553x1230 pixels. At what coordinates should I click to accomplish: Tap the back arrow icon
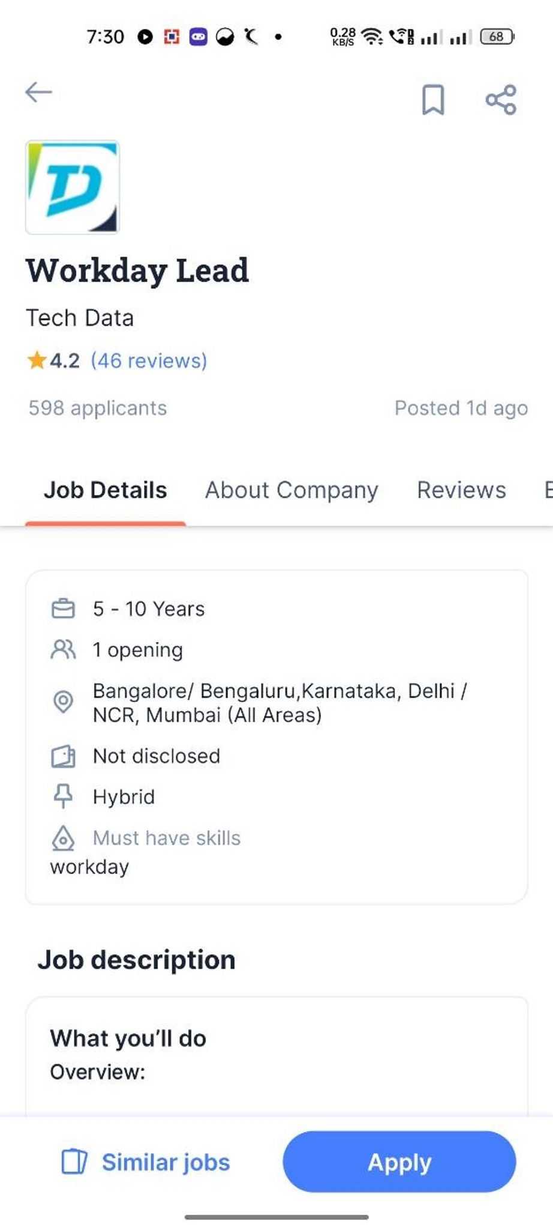[x=39, y=92]
